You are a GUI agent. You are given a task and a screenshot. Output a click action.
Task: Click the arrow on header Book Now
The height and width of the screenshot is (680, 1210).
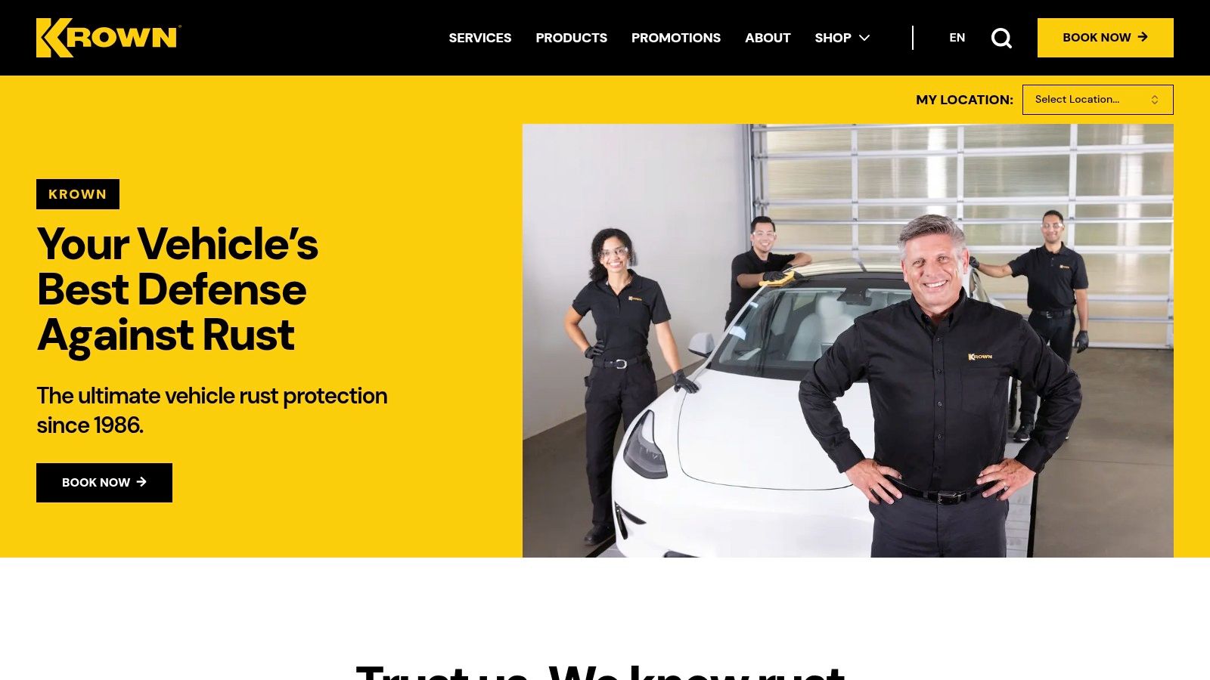(x=1143, y=37)
